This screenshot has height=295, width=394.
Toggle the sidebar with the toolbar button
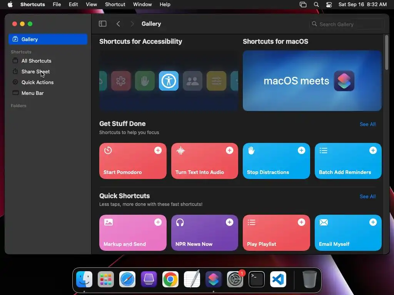[102, 24]
